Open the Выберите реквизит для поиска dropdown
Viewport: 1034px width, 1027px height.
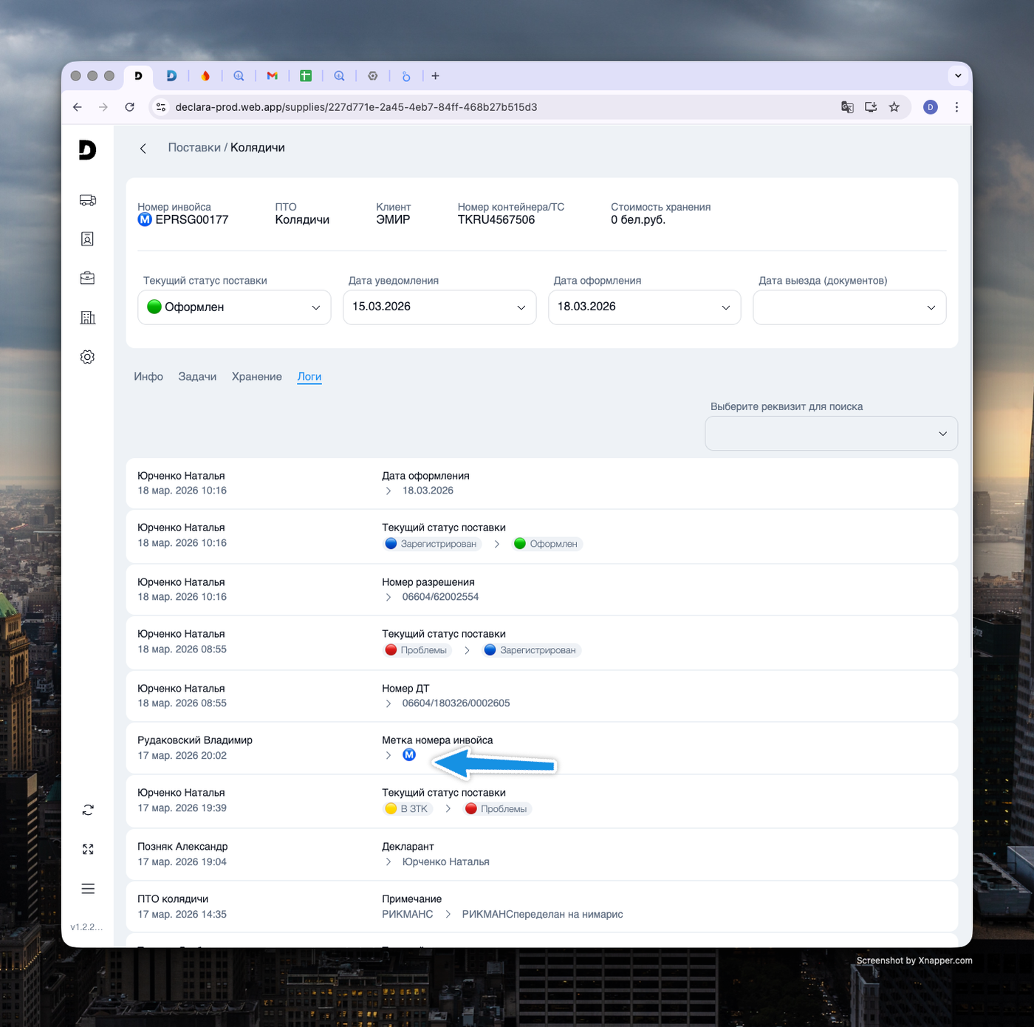point(831,434)
